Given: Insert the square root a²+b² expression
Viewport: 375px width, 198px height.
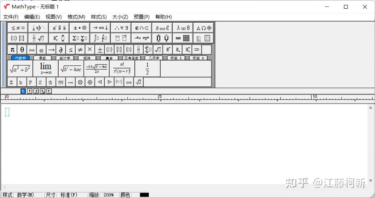Looking at the screenshot, I should (x=20, y=69).
